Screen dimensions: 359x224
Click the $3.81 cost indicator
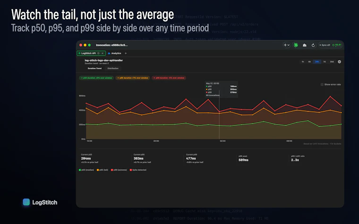click(337, 45)
